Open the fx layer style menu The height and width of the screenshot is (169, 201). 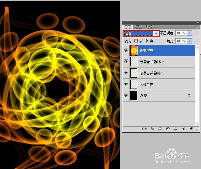[153, 129]
